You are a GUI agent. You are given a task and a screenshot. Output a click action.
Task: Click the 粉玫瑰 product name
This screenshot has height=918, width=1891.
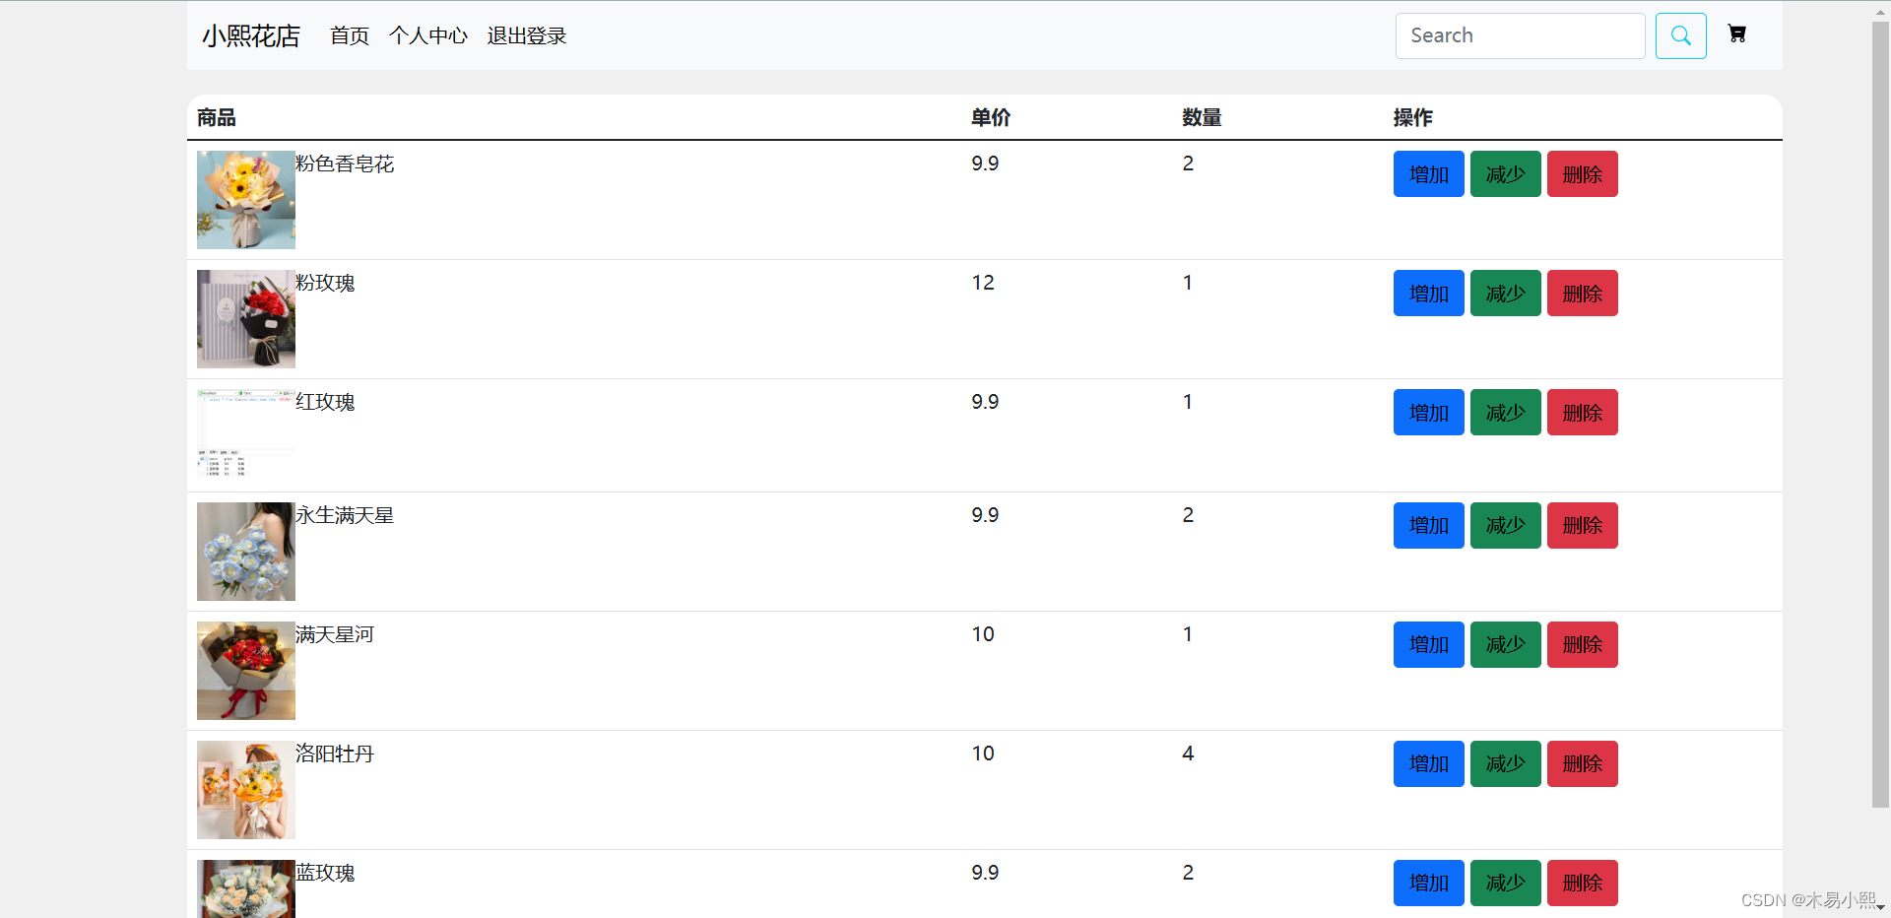pos(325,283)
